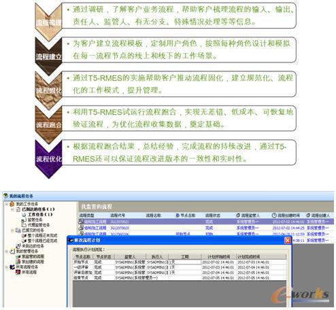Viewport: 336px width, 310px height.
Task: Select 我创建的流程 in the tree
Action: click(x=33, y=262)
